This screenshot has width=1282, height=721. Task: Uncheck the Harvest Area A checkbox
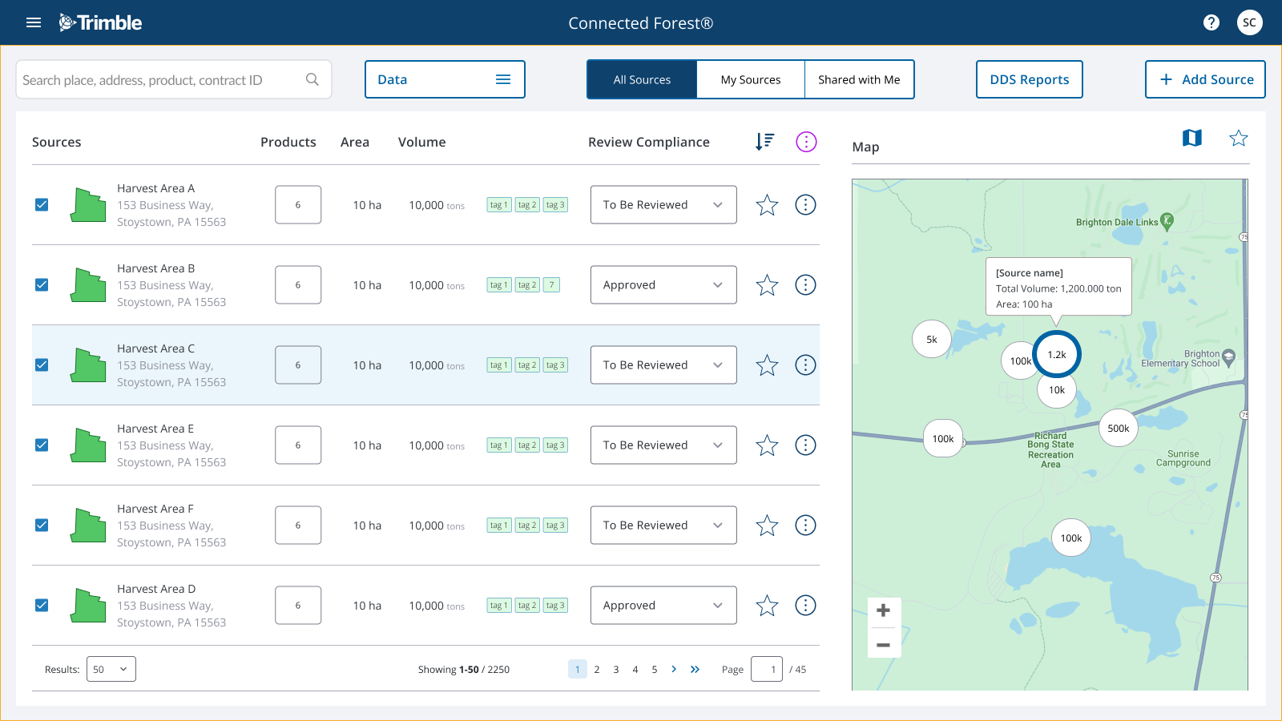pos(42,205)
